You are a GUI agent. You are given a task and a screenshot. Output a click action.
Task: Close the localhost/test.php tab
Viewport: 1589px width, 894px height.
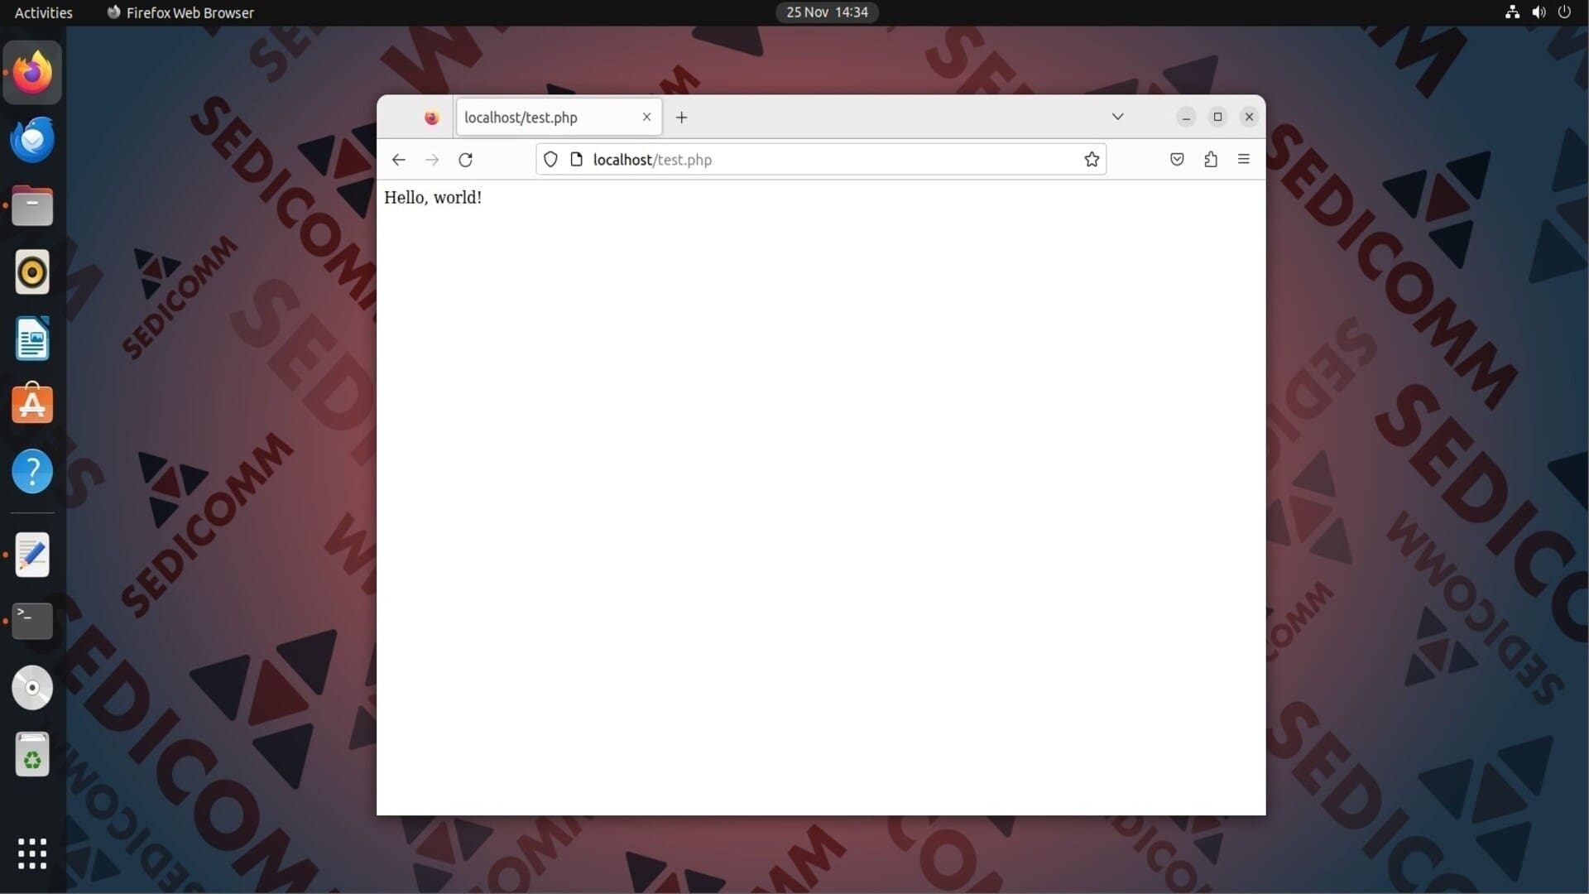pyautogui.click(x=646, y=117)
